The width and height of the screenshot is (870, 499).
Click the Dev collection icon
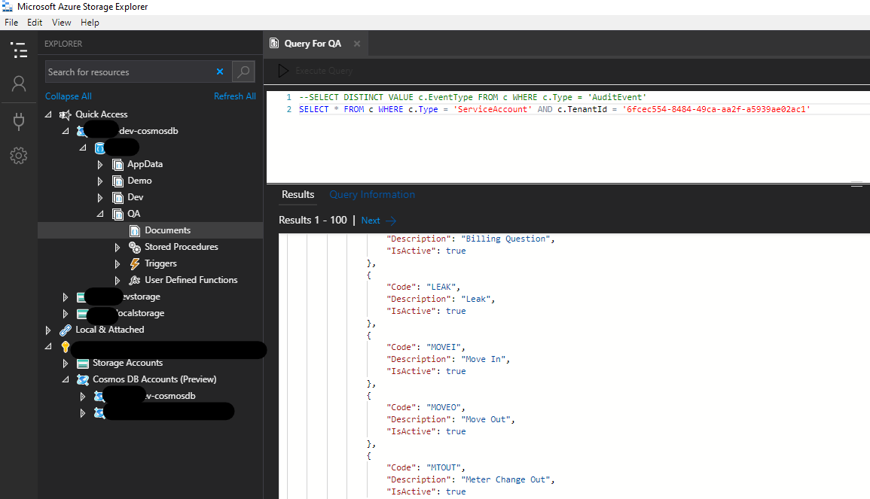click(x=118, y=197)
